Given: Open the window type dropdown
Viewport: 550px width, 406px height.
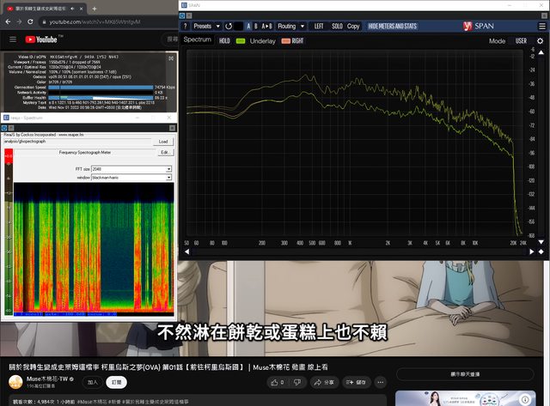Looking at the screenshot, I should (131, 178).
